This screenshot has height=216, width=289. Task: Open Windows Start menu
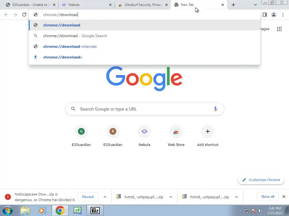[8, 210]
